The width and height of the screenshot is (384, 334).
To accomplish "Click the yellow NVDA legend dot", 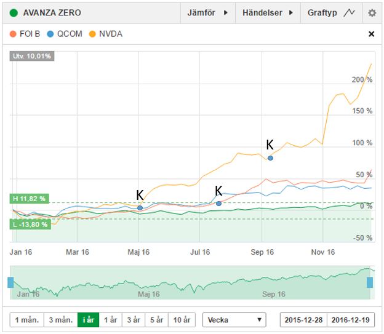I will (x=92, y=34).
